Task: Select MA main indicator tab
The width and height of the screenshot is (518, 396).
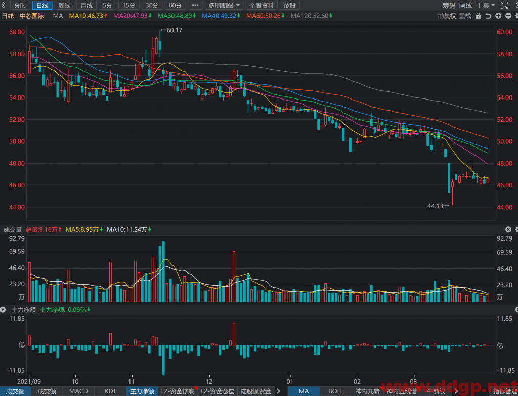Action: click(x=304, y=391)
